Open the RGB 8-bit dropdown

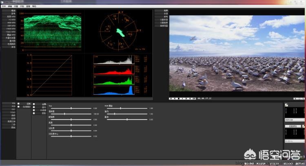(294, 119)
